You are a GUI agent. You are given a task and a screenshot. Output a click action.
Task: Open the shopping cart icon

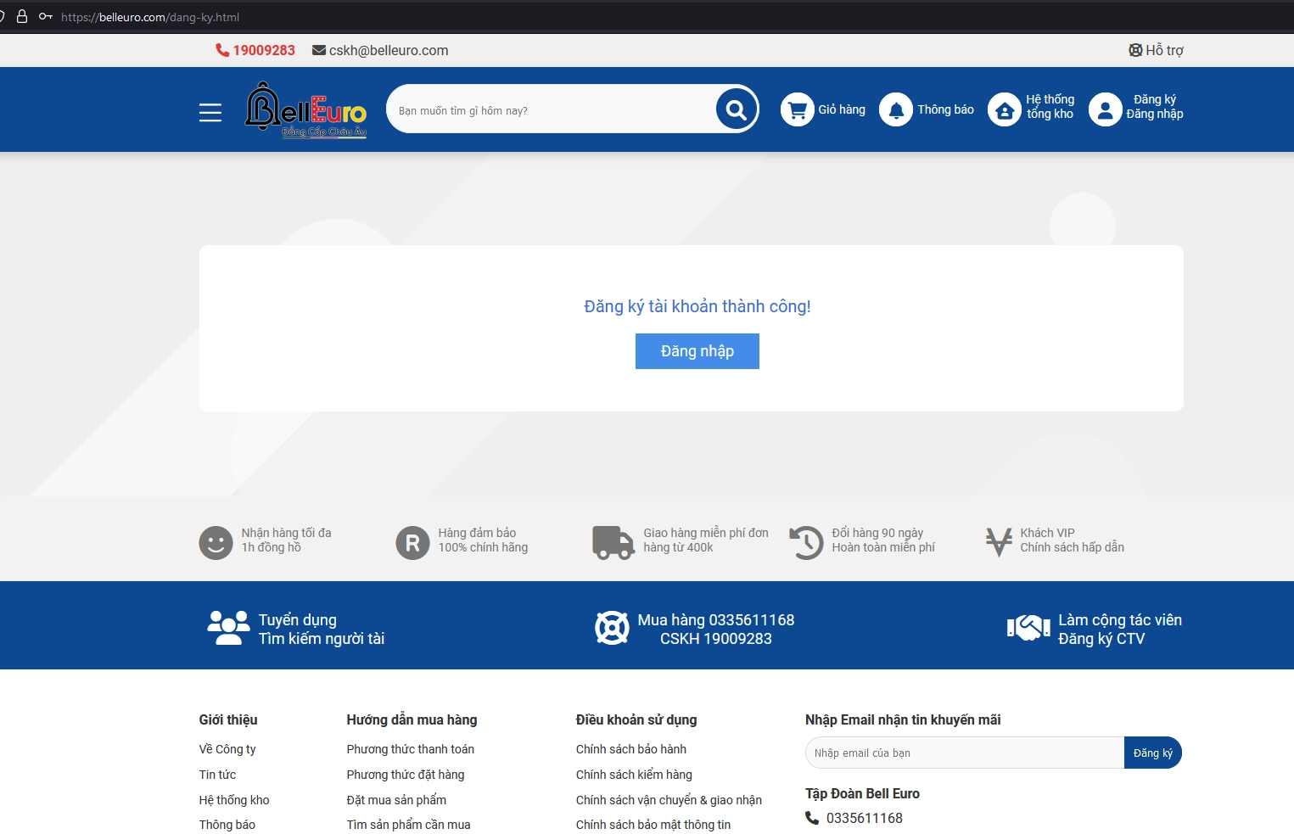797,109
